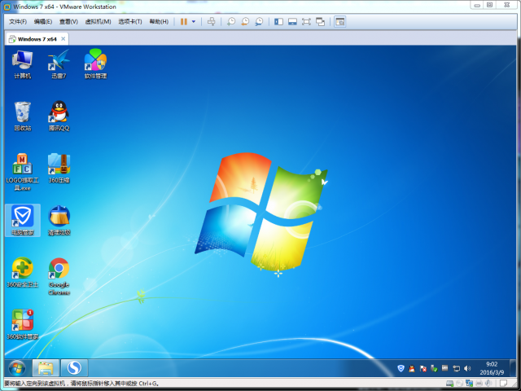This screenshot has height=391, width=521.
Task: Click the sound card device status icon
Action: tap(488, 384)
